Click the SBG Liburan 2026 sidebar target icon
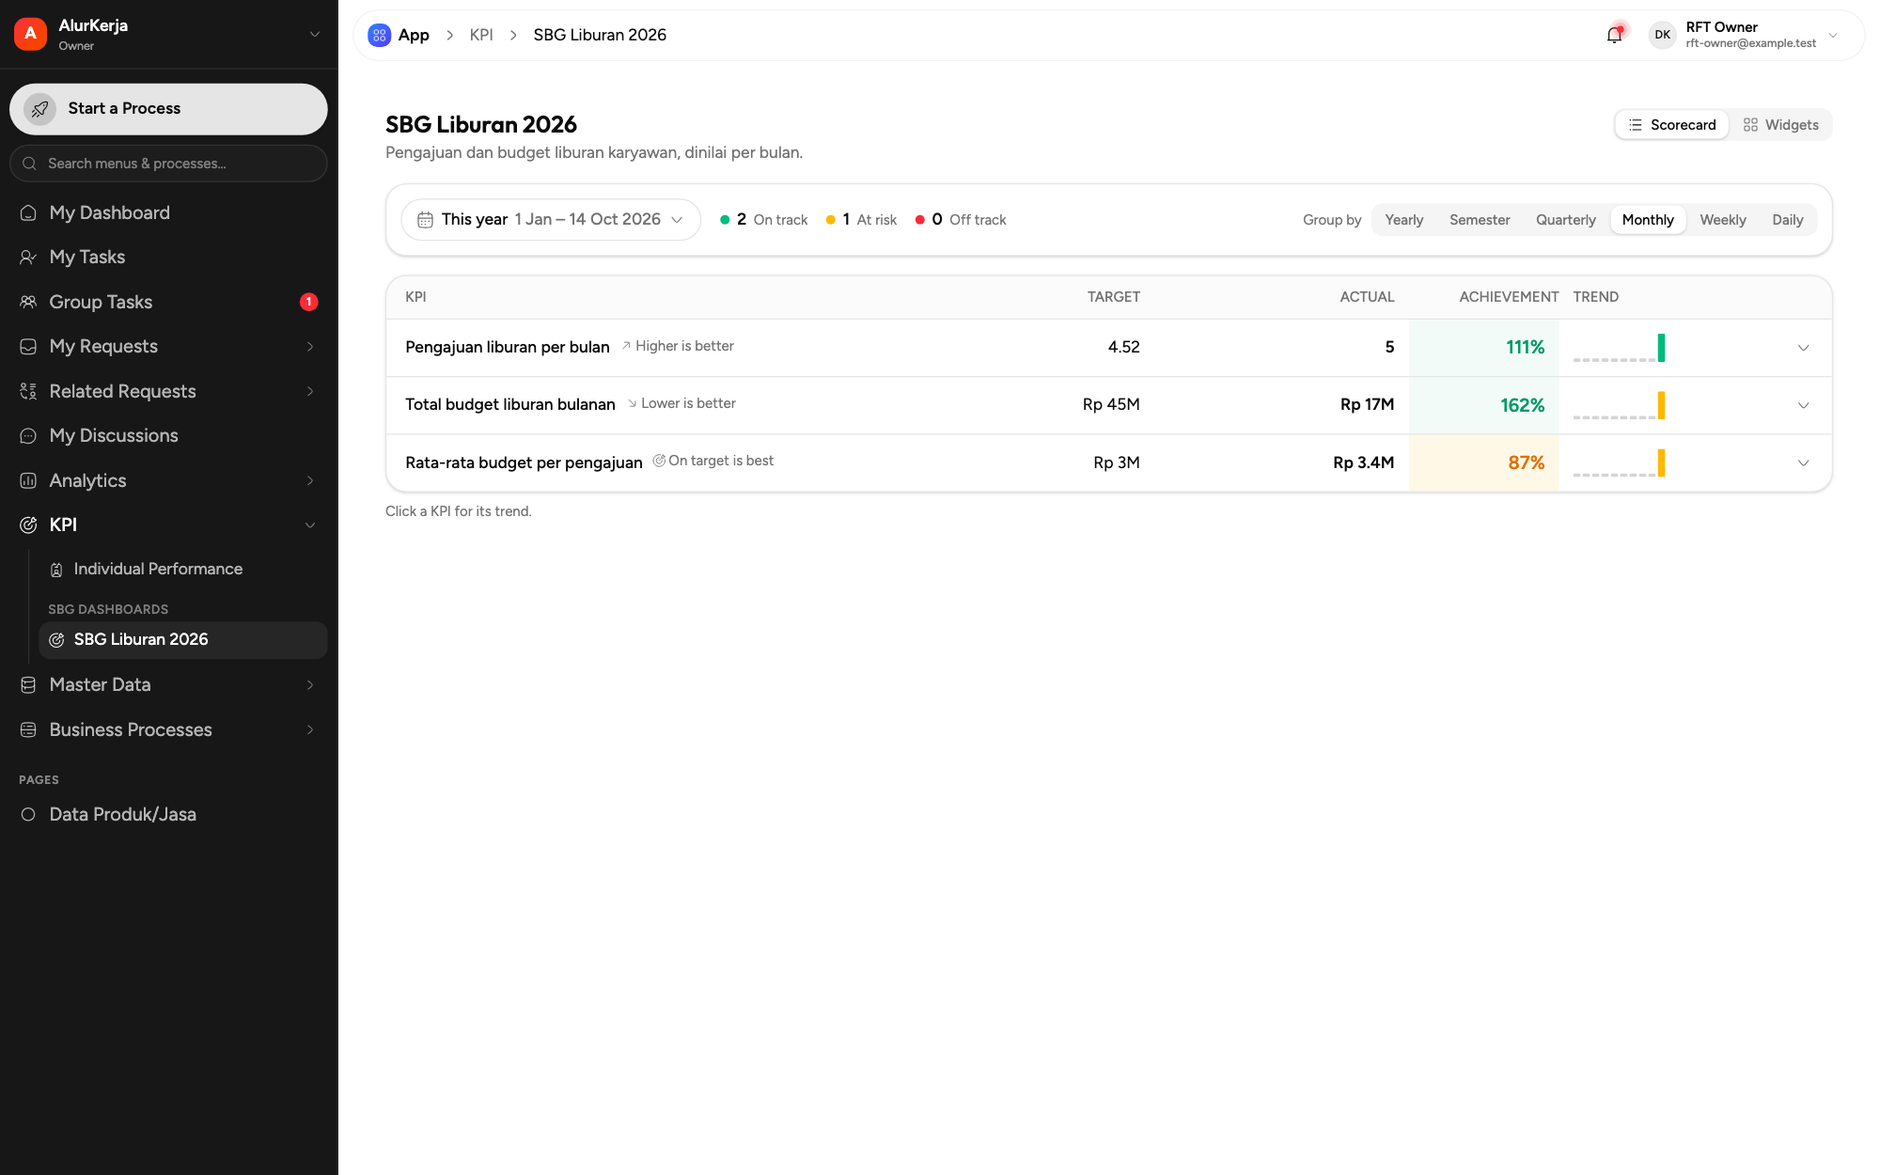The image size is (1880, 1175). coord(56,640)
